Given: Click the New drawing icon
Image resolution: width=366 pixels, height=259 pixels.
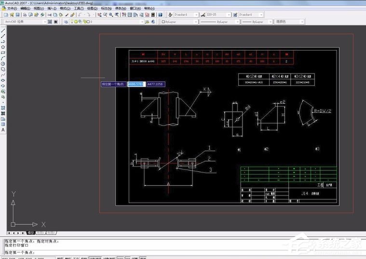Looking at the screenshot, I should tap(5, 15).
